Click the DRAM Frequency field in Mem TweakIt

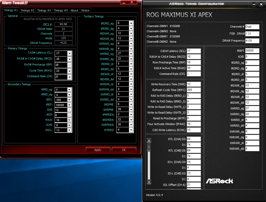(63, 43)
